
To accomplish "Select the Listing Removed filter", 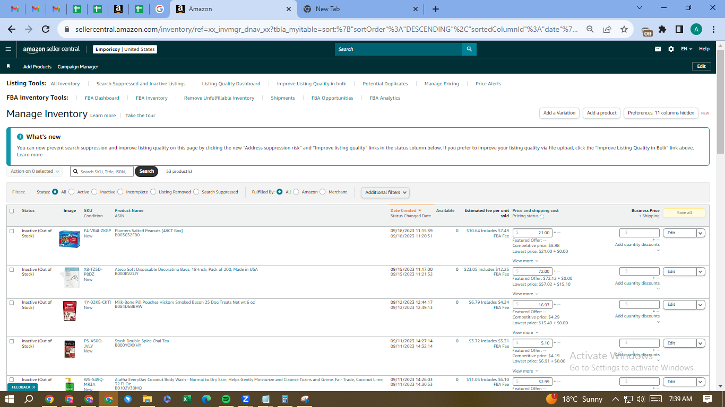I will [x=153, y=192].
